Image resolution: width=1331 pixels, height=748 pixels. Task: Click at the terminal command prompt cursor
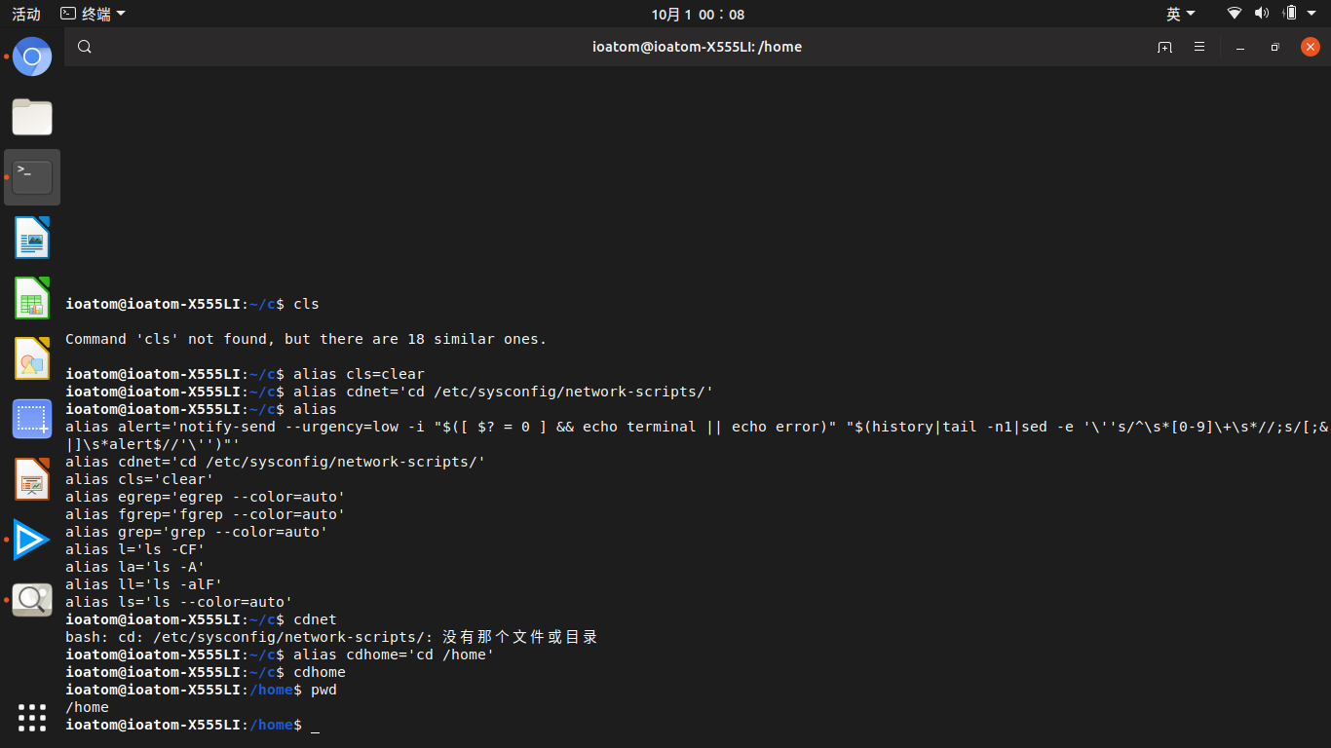coord(315,726)
